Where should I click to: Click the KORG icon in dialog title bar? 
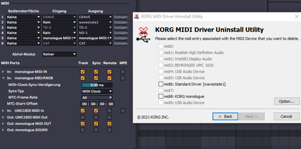(137, 16)
